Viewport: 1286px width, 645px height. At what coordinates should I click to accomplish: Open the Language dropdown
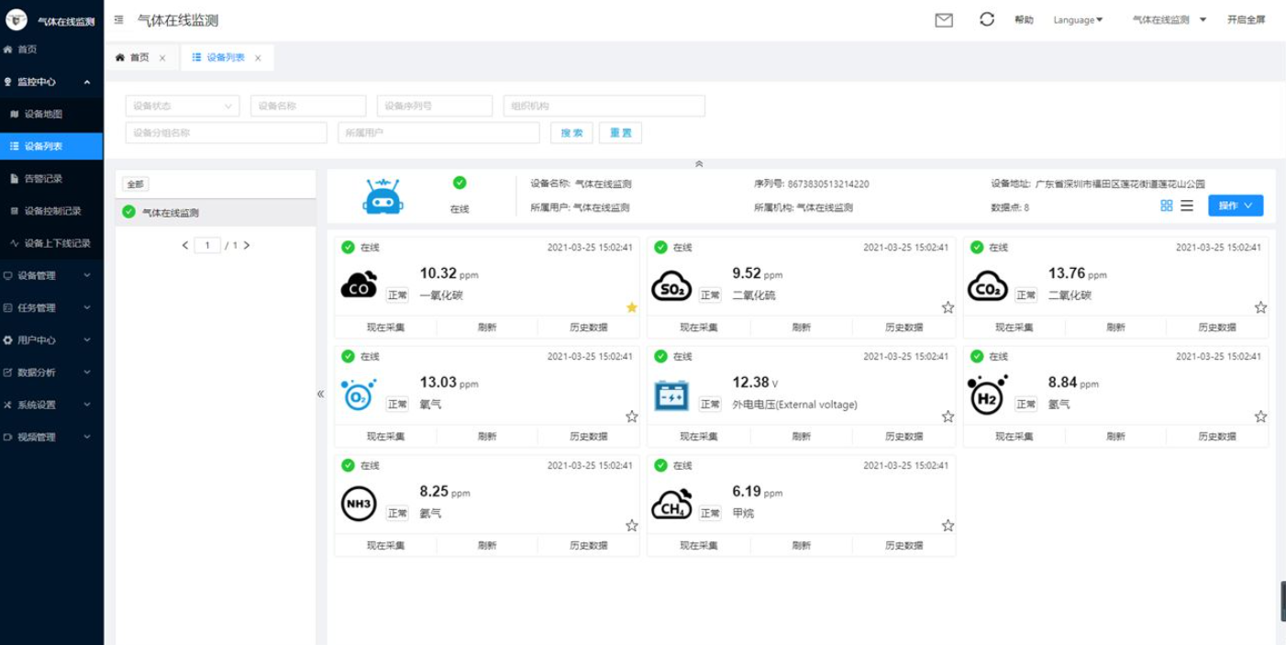tap(1078, 19)
